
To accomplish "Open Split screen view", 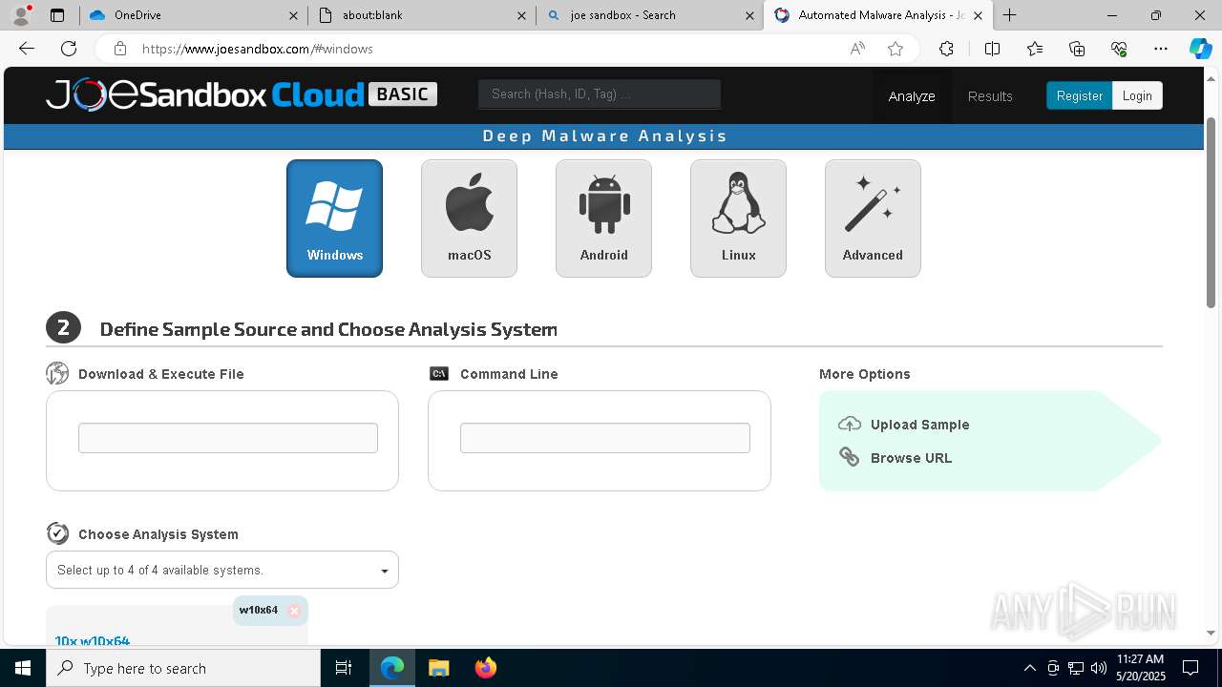I will click(992, 49).
